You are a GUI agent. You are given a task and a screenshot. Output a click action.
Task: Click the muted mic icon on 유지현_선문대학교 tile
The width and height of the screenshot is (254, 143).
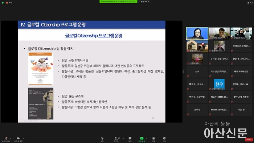coord(210,63)
